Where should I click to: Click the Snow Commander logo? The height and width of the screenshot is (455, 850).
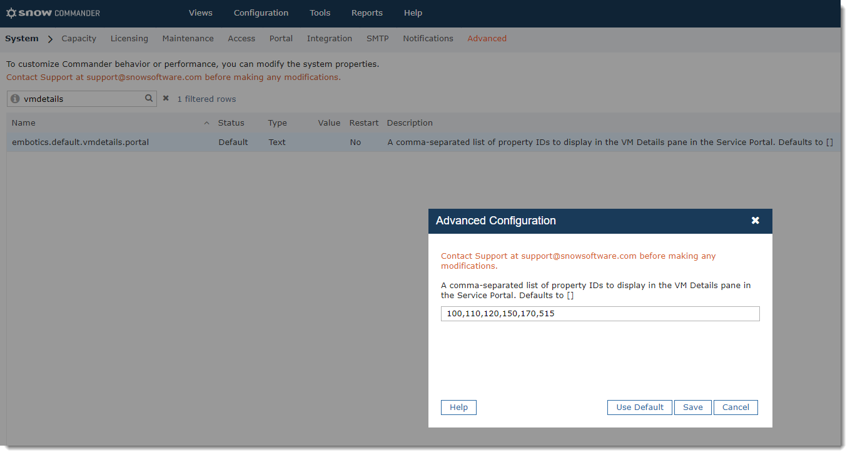(x=53, y=12)
